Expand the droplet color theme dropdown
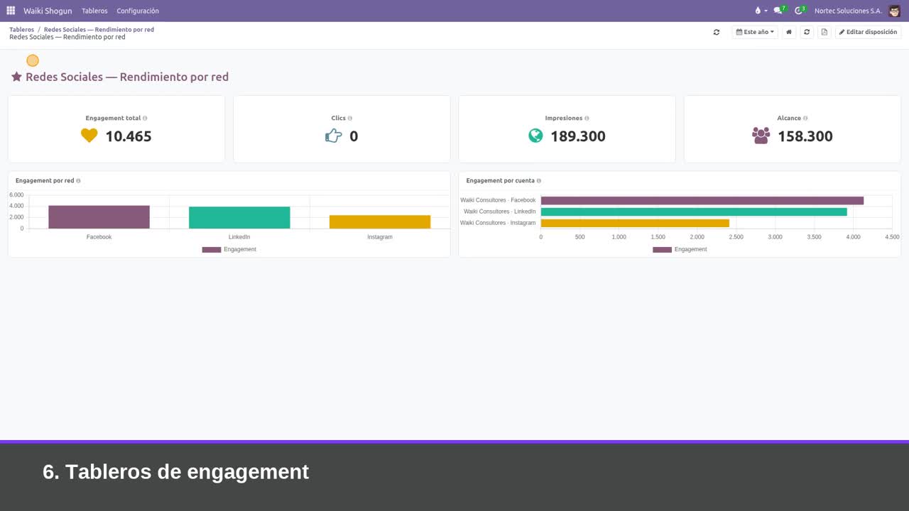 tap(761, 11)
